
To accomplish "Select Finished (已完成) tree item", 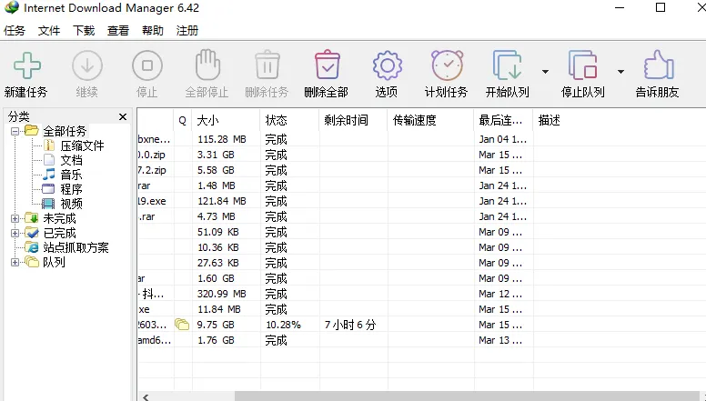I will point(59,233).
